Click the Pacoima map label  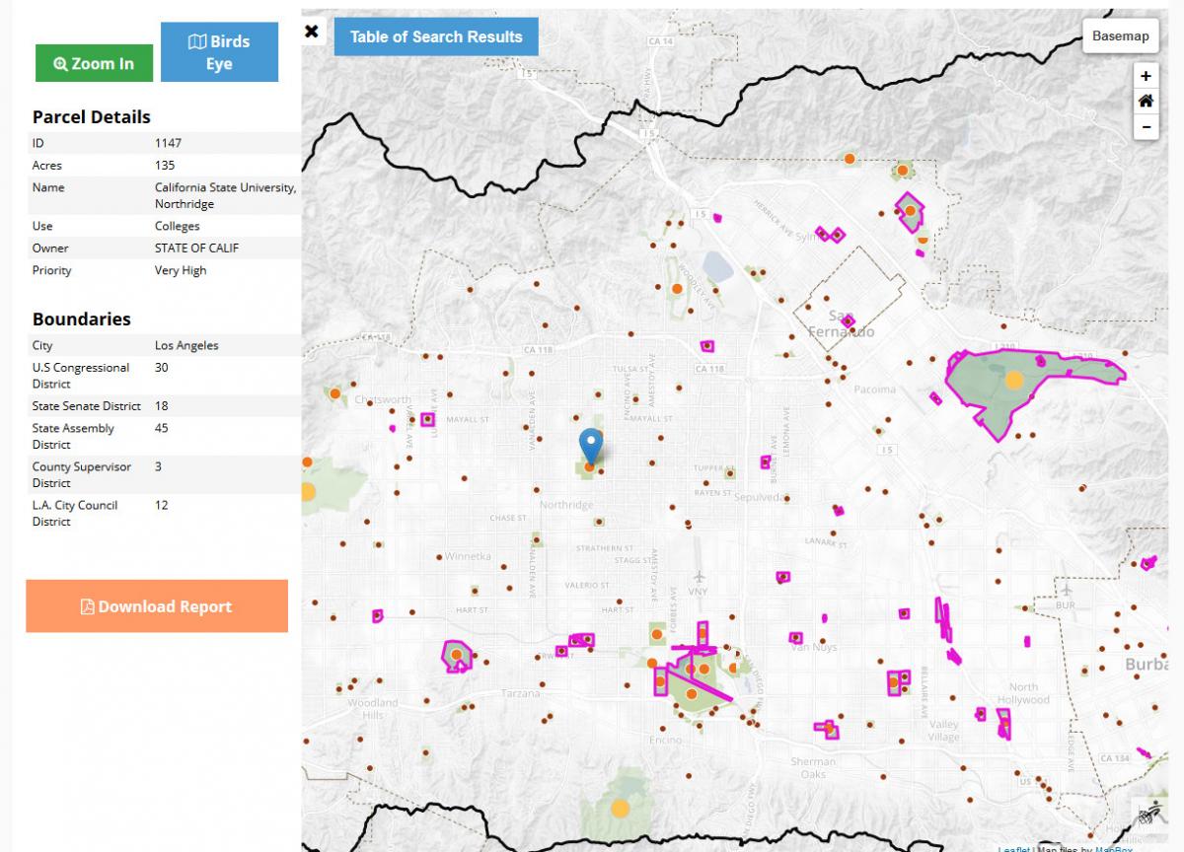[x=875, y=390]
